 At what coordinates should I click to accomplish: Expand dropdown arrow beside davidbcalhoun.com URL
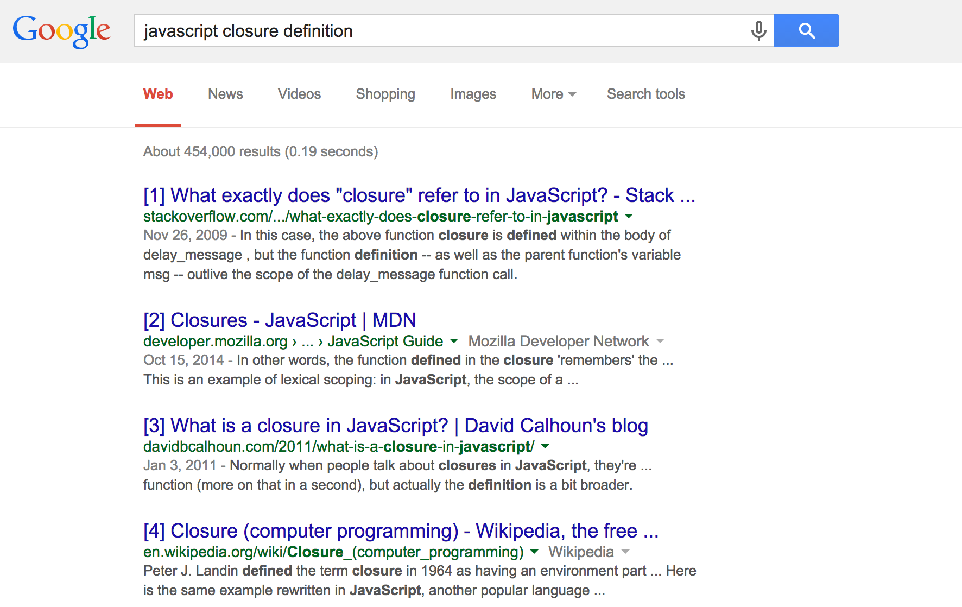pos(545,446)
